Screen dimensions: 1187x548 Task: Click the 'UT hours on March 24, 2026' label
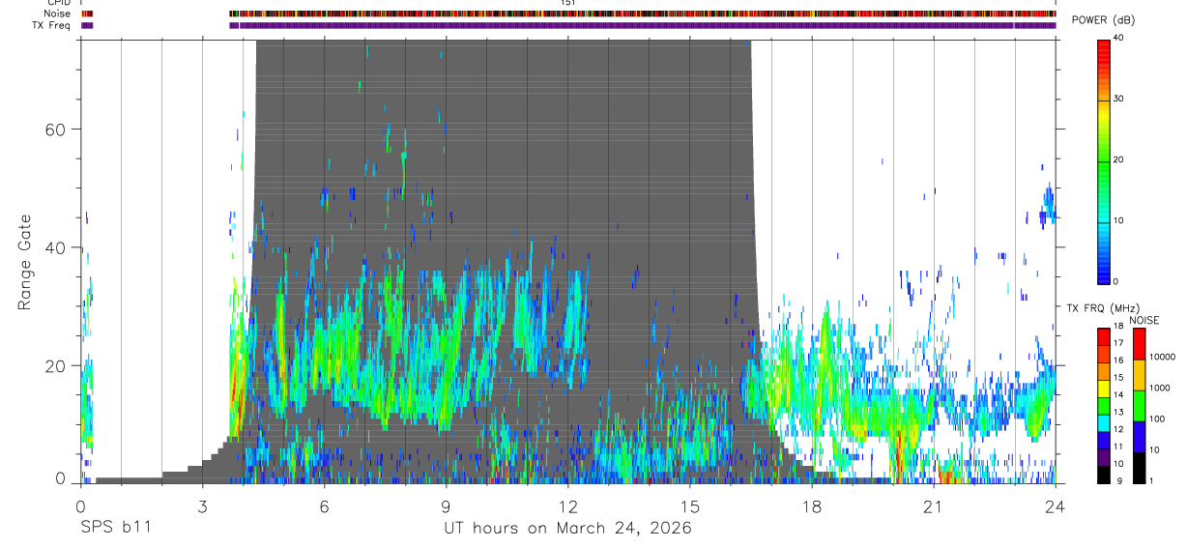click(567, 529)
